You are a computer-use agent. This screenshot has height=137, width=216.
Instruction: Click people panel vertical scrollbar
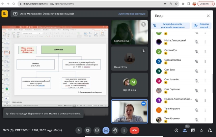(x=212, y=83)
